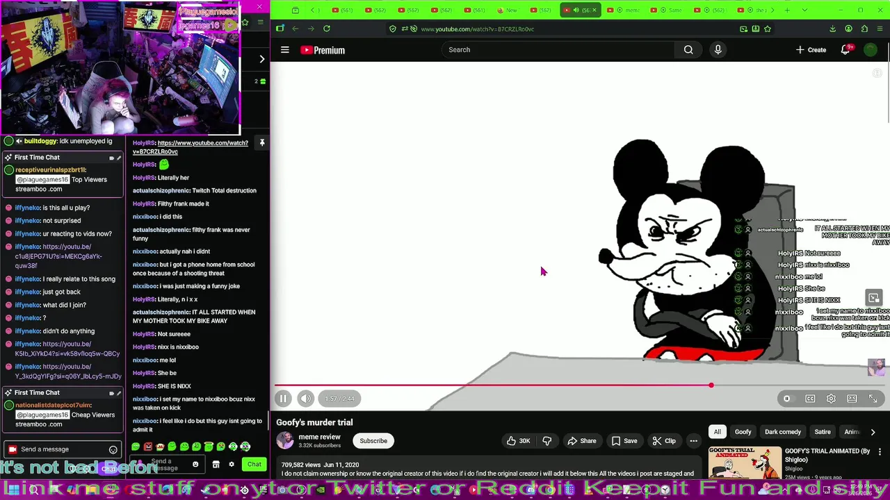The height and width of the screenshot is (500, 890).
Task: Like the video with 30K likes
Action: tap(518, 441)
